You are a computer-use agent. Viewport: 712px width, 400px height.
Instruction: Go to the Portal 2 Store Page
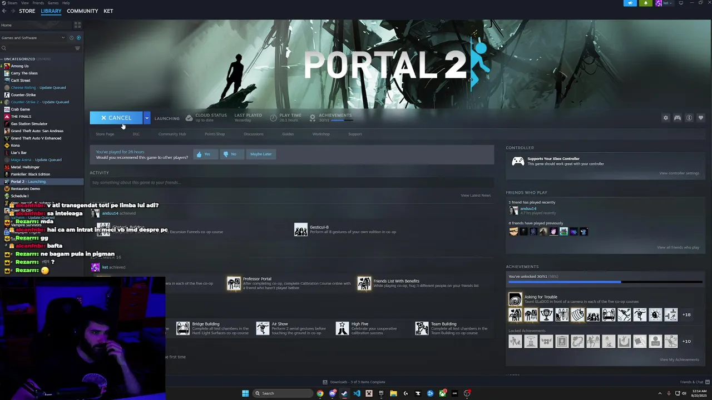pyautogui.click(x=105, y=134)
